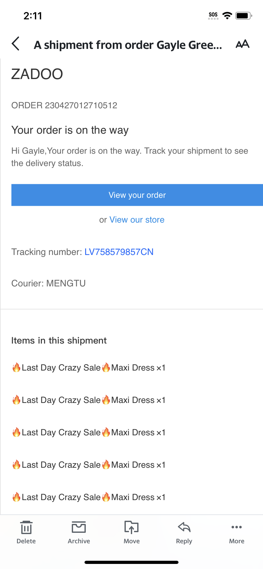Tap the ZADOO store heading
263x569 pixels.
37,74
